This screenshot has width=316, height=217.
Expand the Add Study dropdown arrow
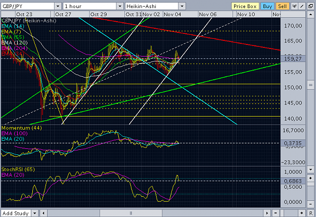[35, 213]
